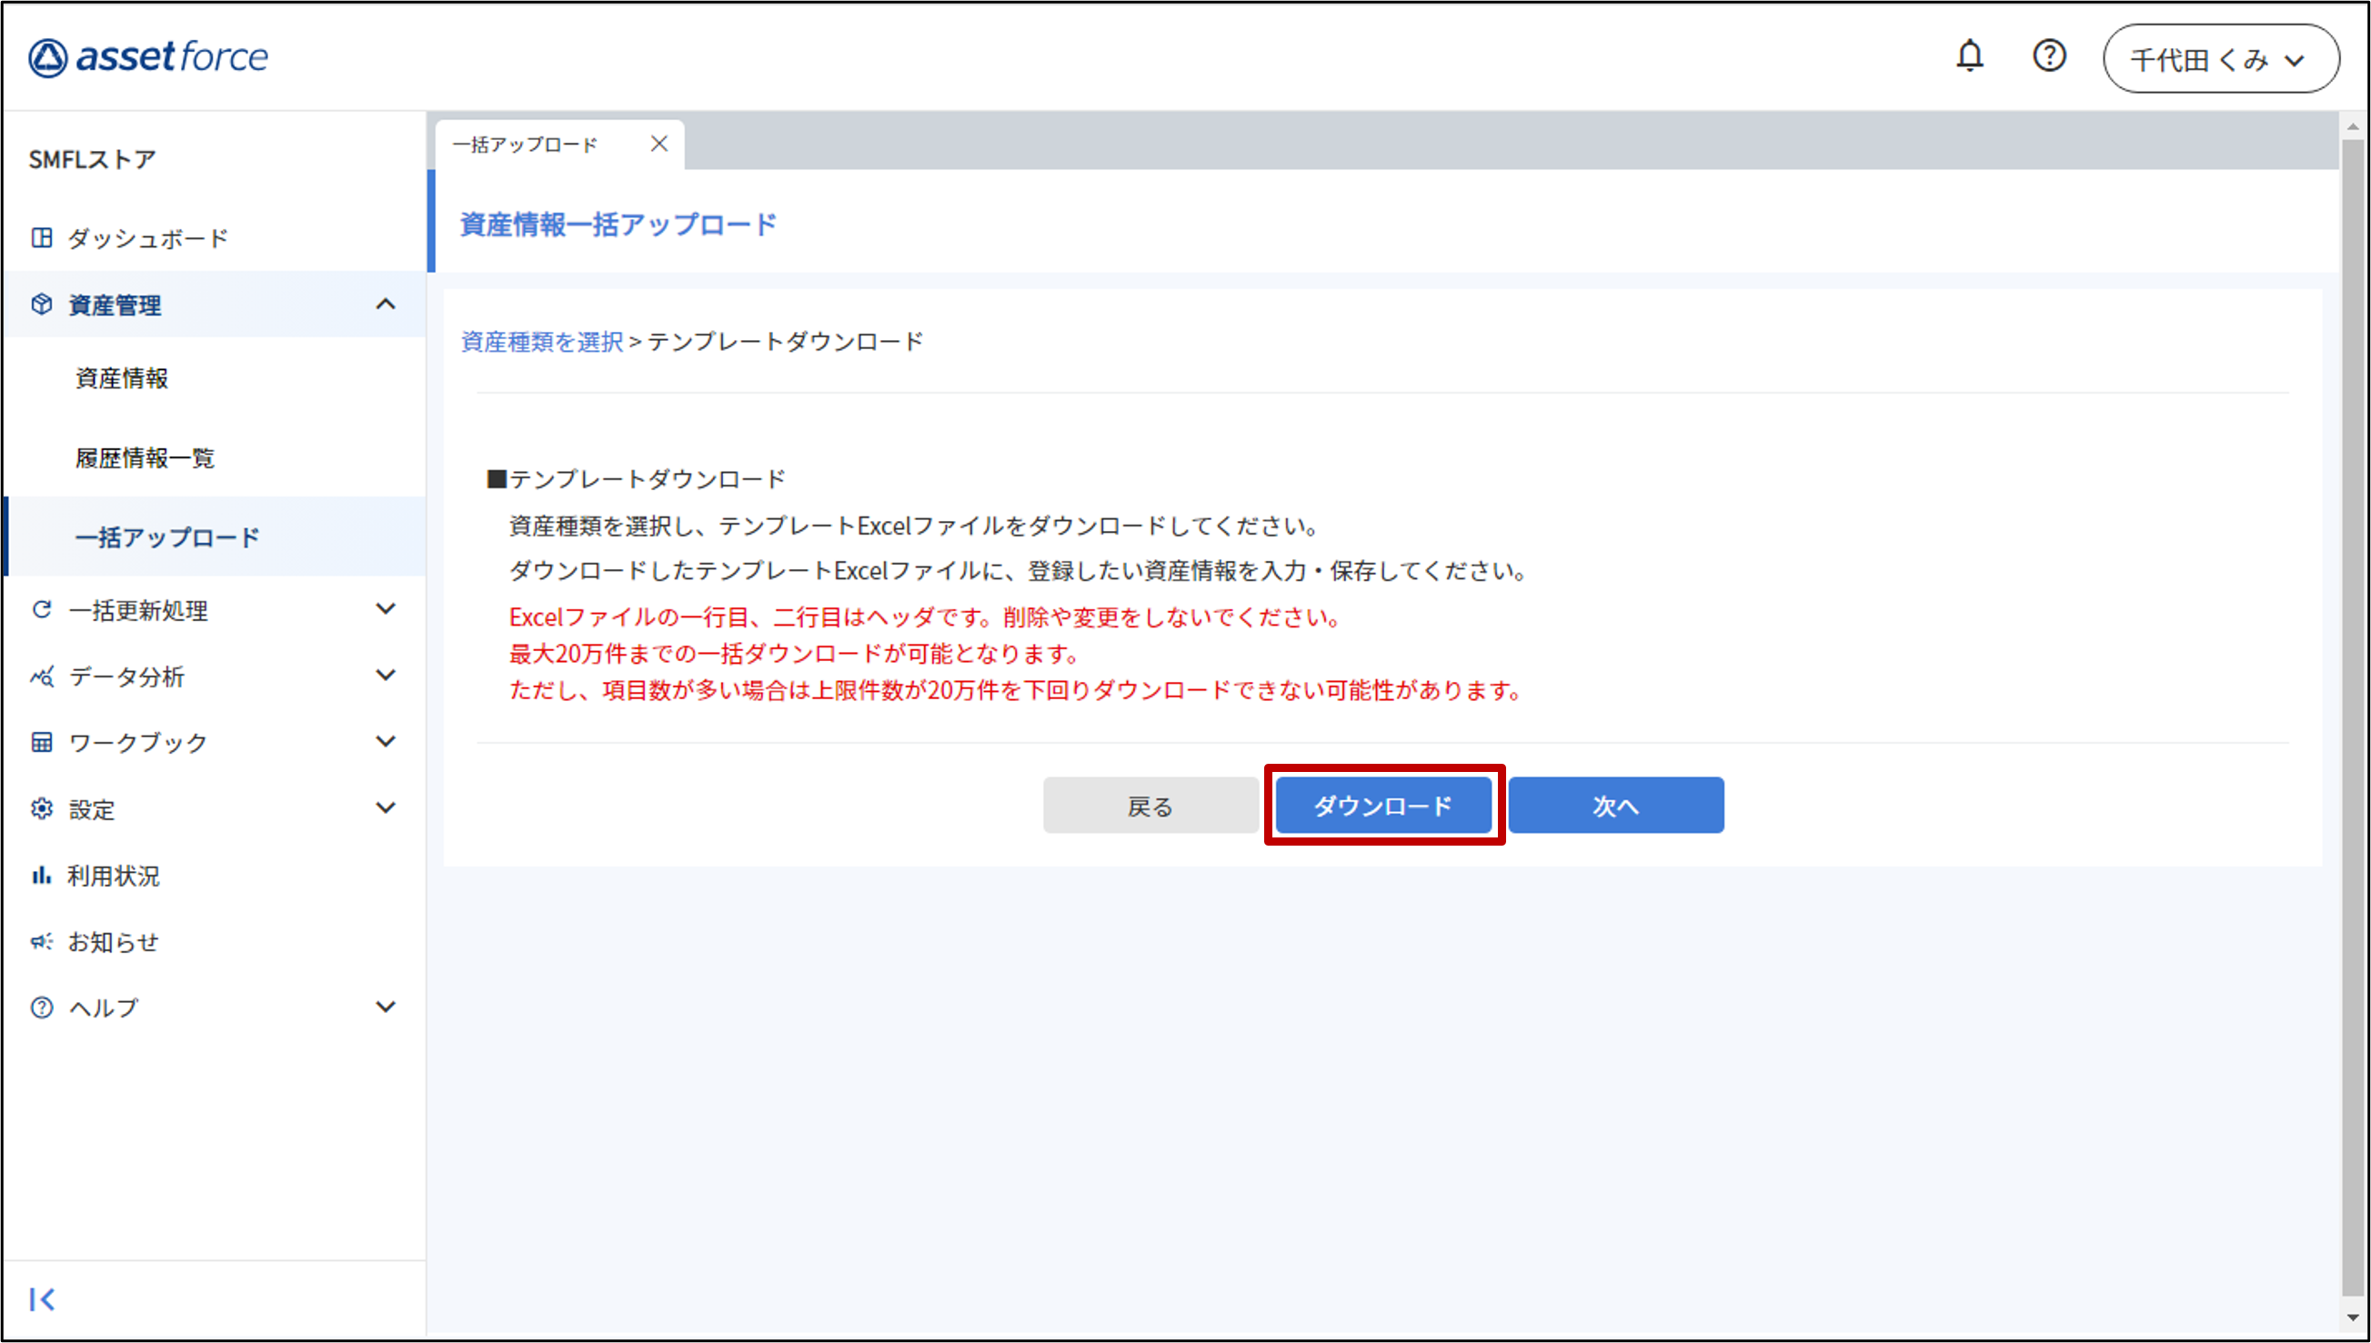Select 資産情報 in the sidebar
This screenshot has height=1343, width=2371.
tap(122, 378)
